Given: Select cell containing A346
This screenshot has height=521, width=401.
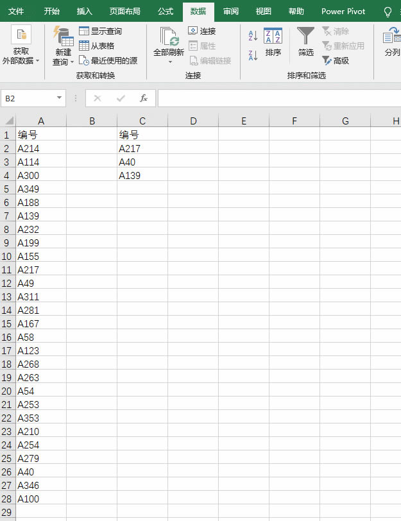Looking at the screenshot, I should (41, 486).
